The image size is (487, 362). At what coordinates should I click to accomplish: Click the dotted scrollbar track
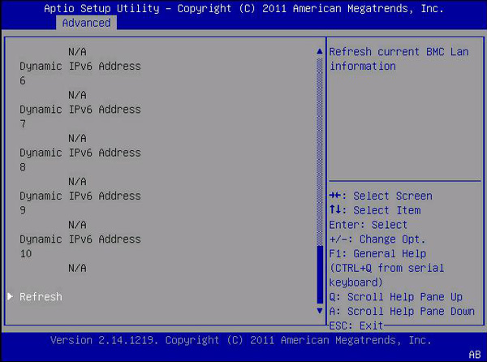[320, 152]
